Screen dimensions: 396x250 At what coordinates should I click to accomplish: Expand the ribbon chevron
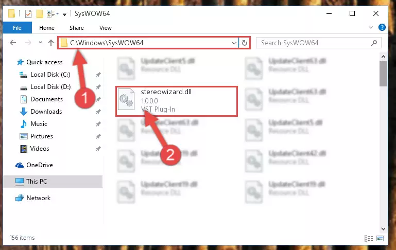(x=370, y=27)
